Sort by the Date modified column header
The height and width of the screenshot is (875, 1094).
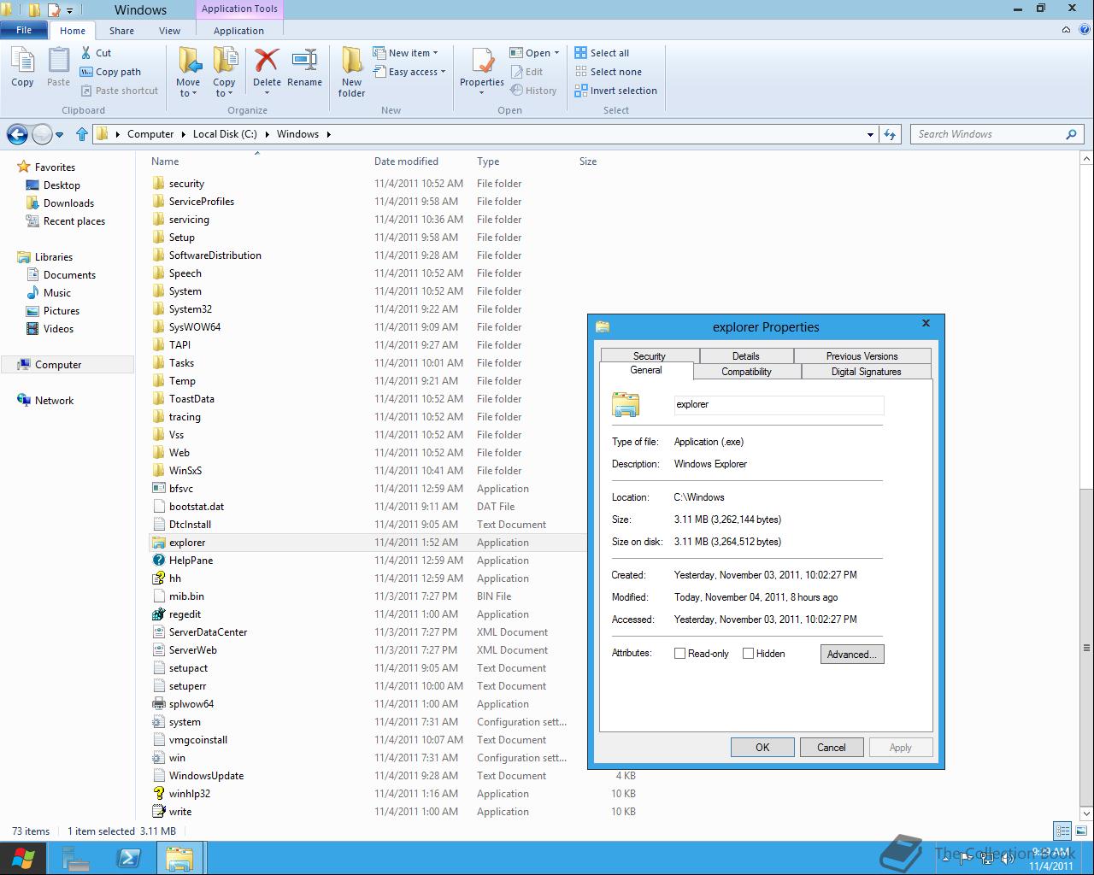click(x=406, y=161)
